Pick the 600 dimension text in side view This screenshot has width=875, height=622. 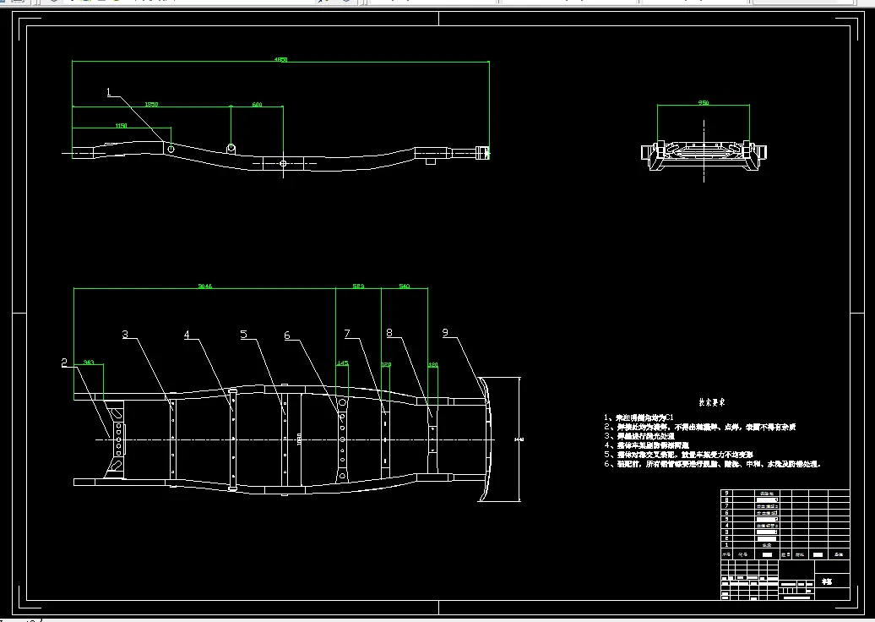257,104
